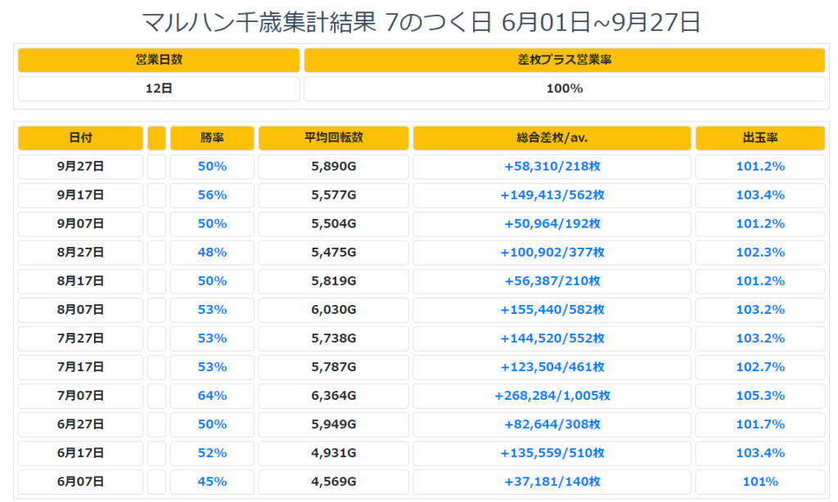Click the 5,577G average spins cell
This screenshot has width=838, height=502.
pyautogui.click(x=334, y=195)
